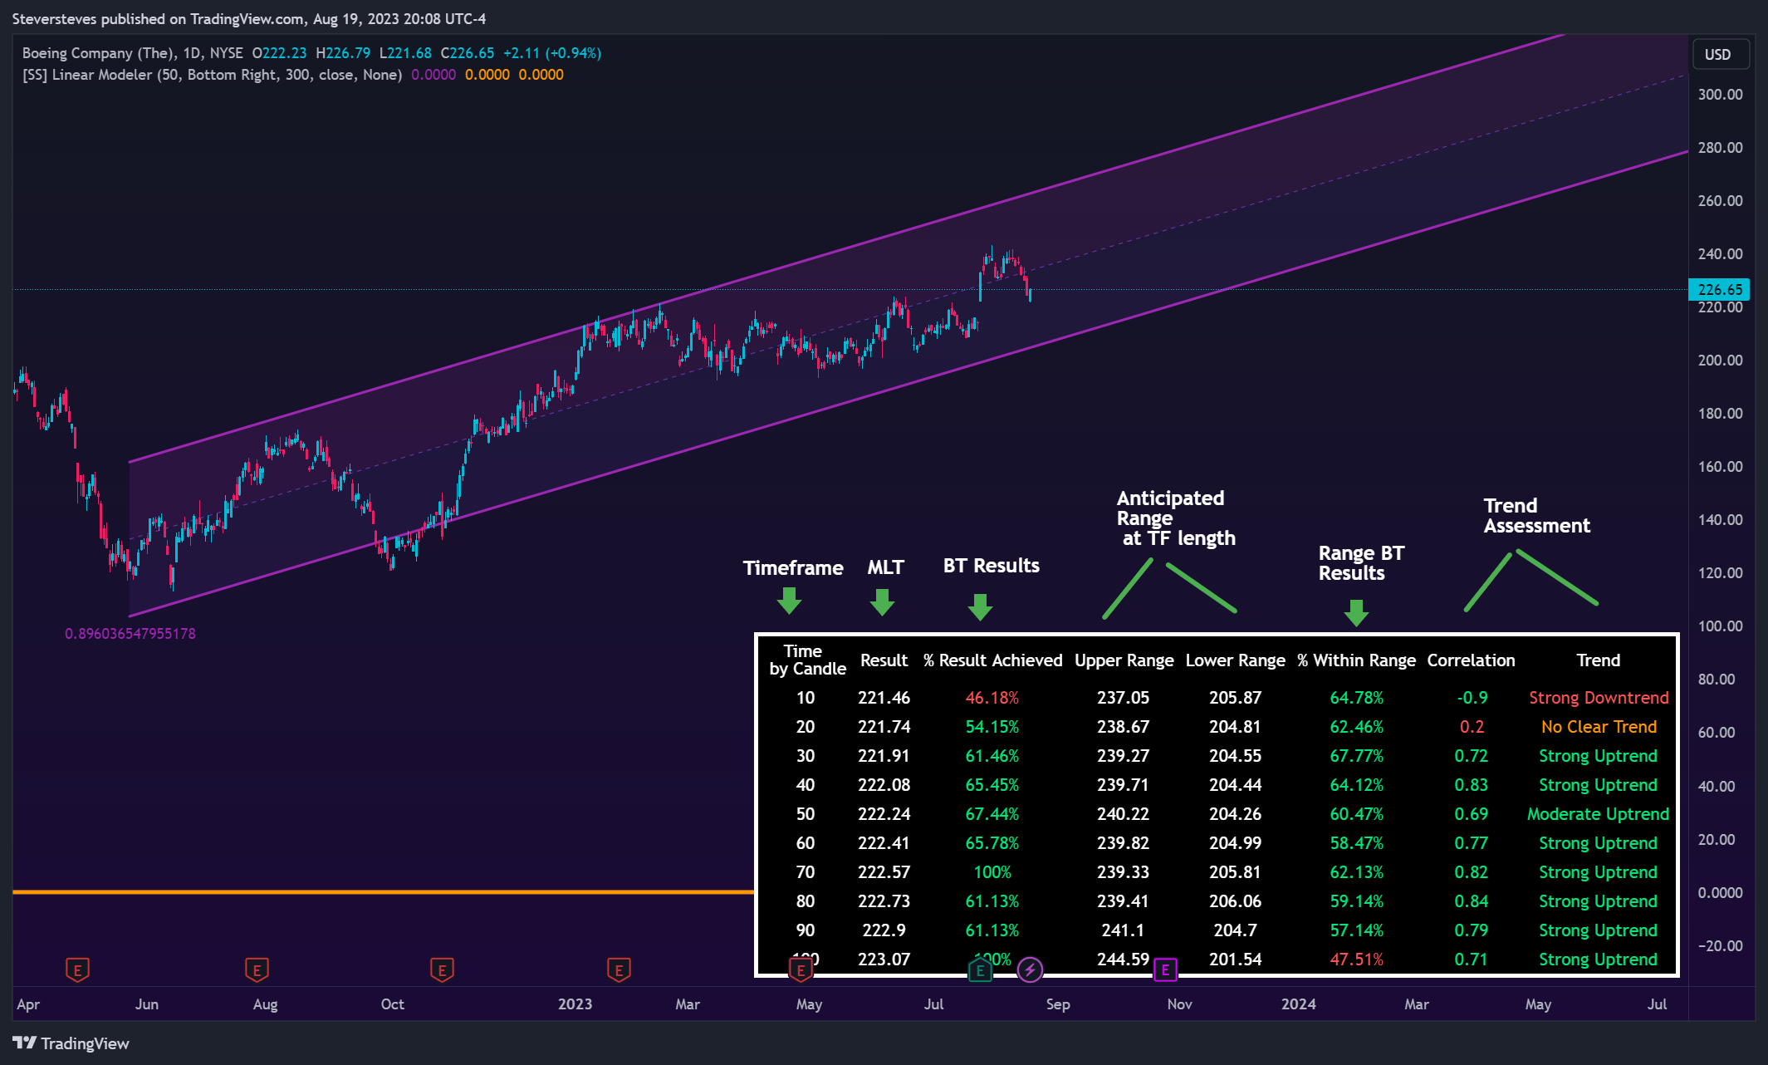Click the 2023 time axis label
Image resolution: width=1768 pixels, height=1065 pixels.
575,1004
